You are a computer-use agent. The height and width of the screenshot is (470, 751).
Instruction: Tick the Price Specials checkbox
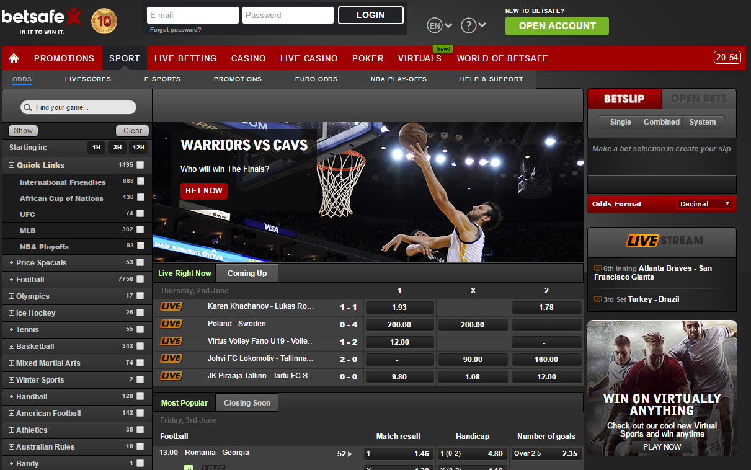coord(141,262)
